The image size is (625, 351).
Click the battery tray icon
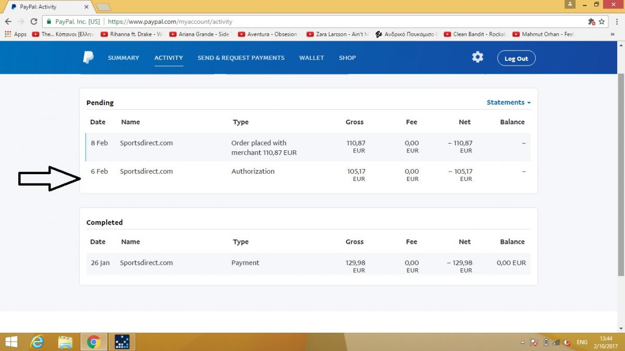pos(546,342)
